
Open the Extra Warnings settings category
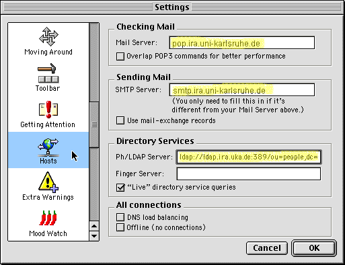48,186
